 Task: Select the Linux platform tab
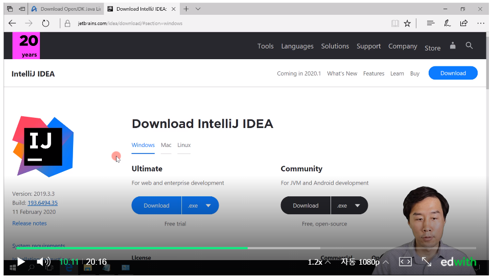[x=184, y=145]
